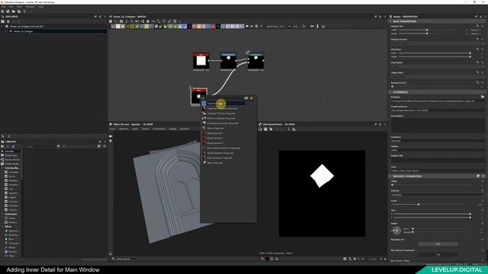Choose Cartesian To Polar Grayscale entry
The height and width of the screenshot is (274, 488).
point(221,113)
